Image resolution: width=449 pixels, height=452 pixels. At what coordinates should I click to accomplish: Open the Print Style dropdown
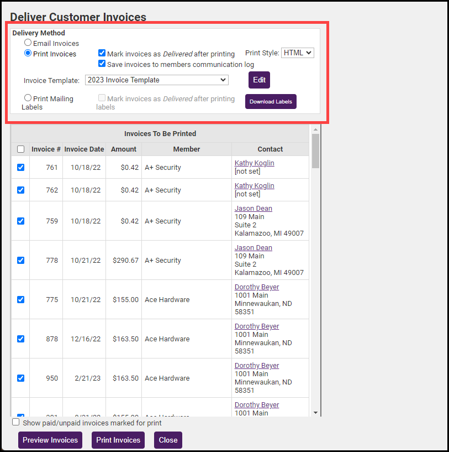coord(298,53)
